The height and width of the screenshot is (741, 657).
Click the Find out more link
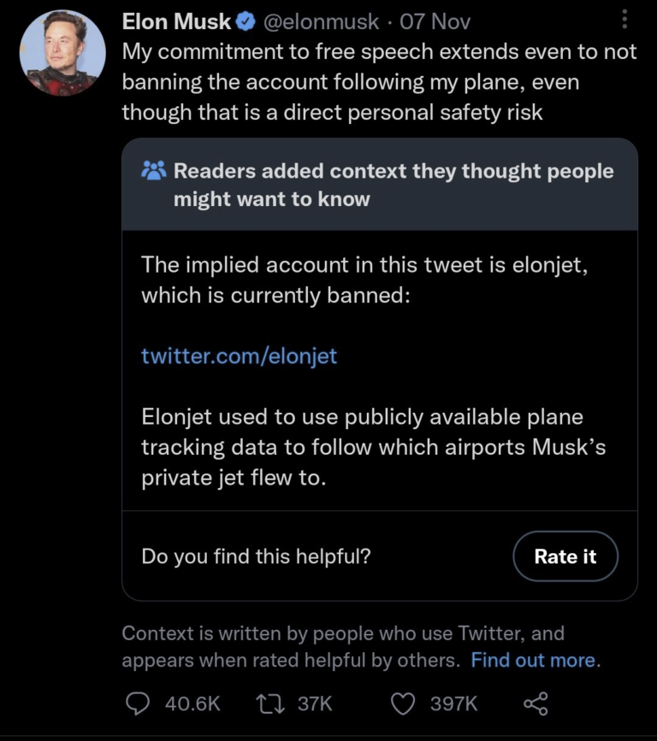pos(533,661)
